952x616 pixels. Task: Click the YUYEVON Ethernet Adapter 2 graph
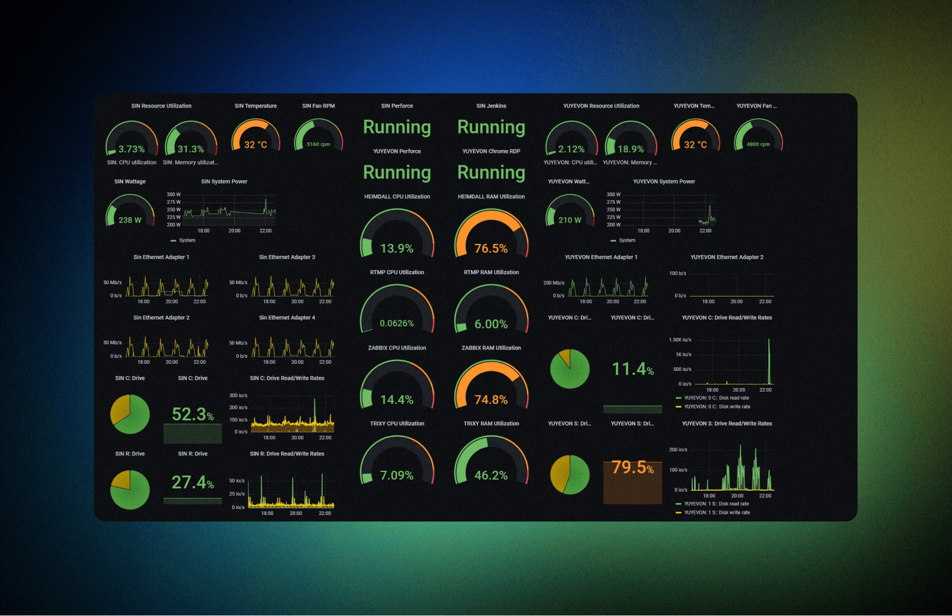pos(731,285)
